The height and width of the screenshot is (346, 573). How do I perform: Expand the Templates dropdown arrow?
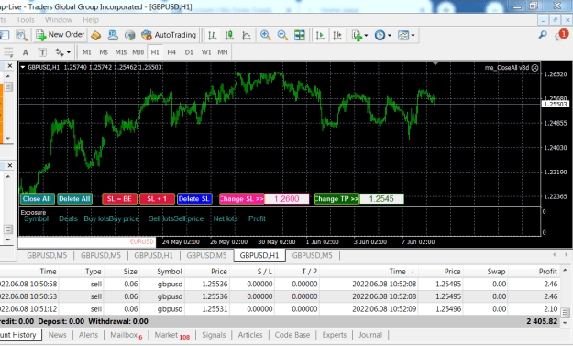point(413,36)
